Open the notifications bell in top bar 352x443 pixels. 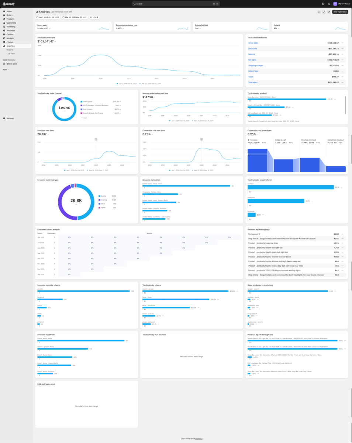329,4
